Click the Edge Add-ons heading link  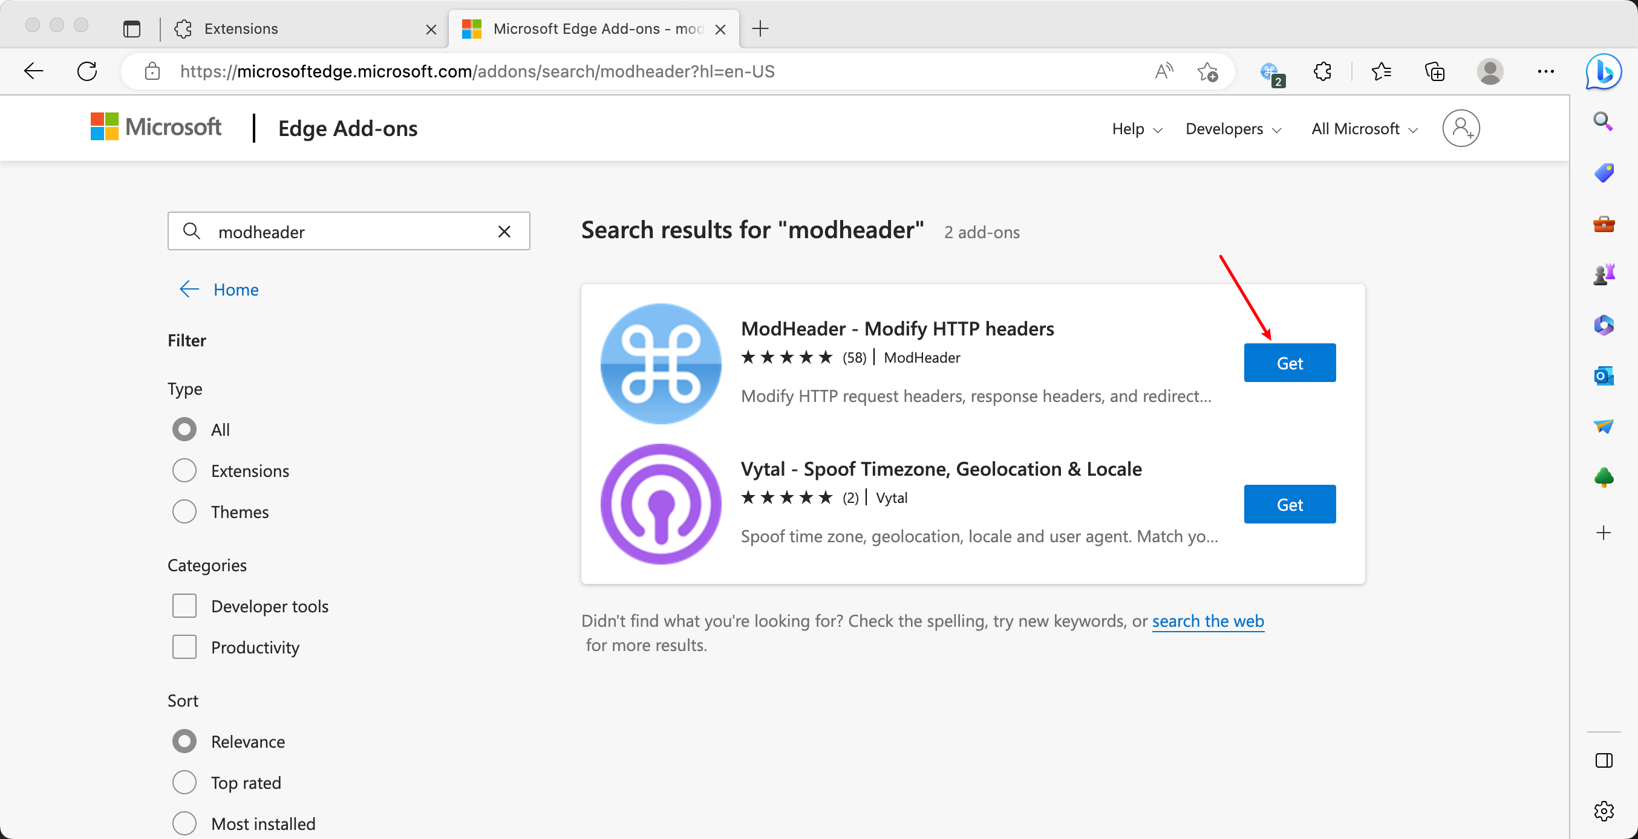click(348, 129)
